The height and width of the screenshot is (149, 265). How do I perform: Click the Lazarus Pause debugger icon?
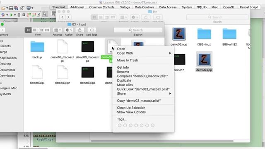tap(19, 15)
